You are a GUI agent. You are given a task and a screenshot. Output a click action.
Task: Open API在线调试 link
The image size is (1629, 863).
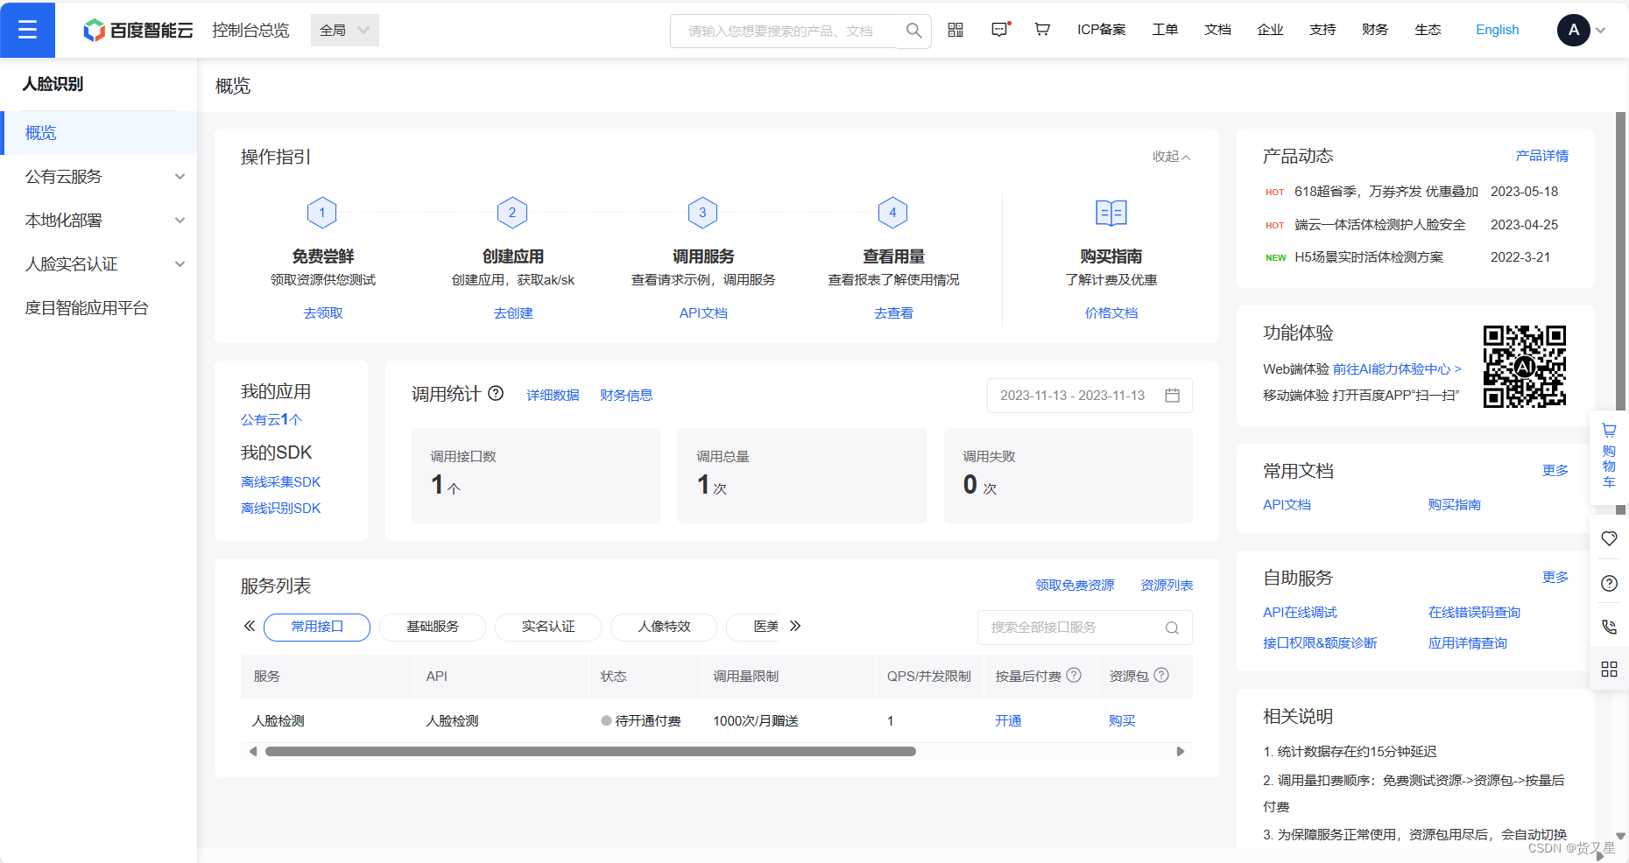(1300, 613)
